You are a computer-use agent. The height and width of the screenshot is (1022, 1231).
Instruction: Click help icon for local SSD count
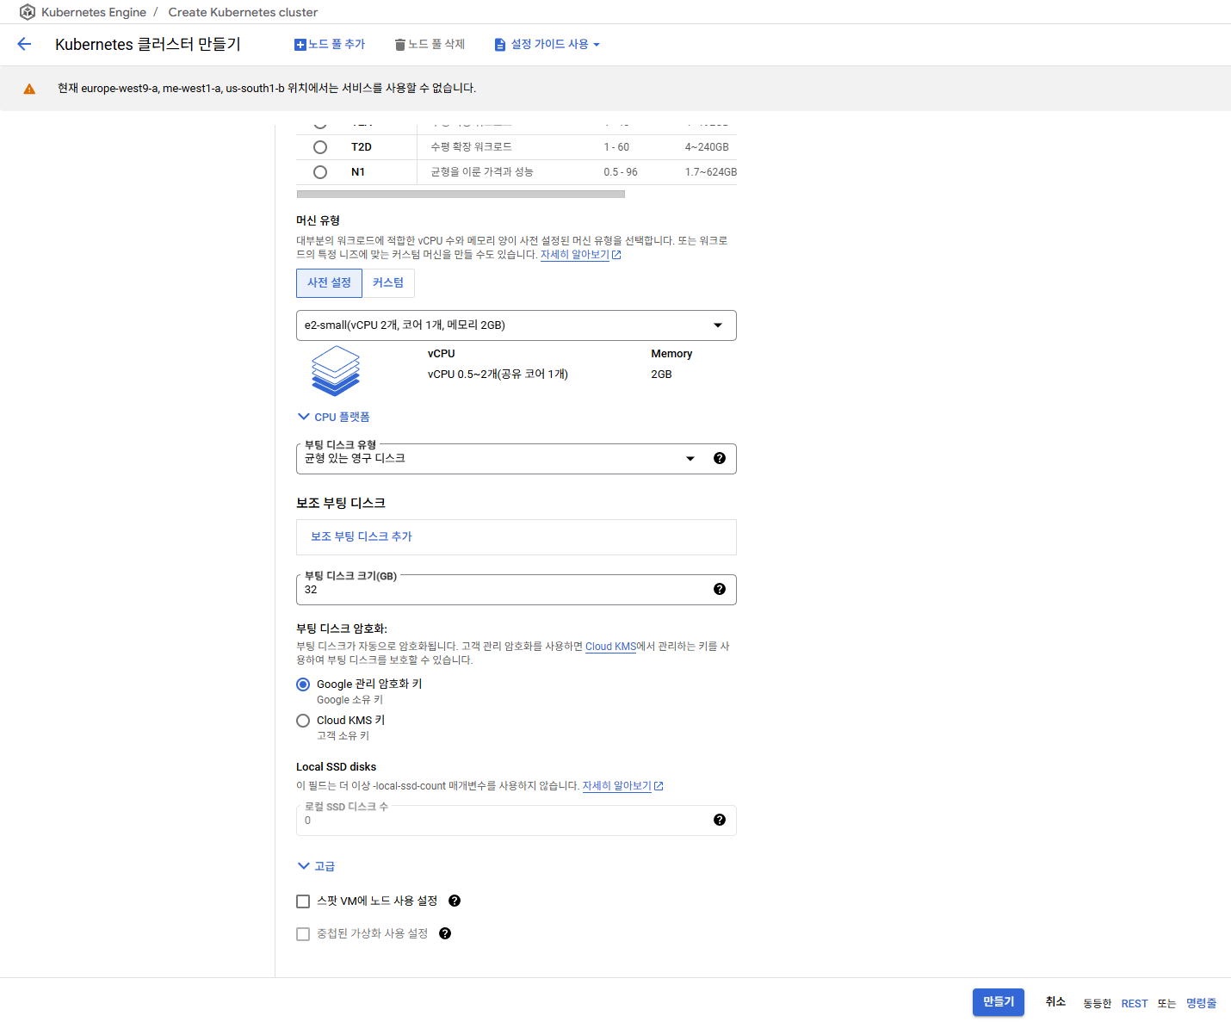720,820
